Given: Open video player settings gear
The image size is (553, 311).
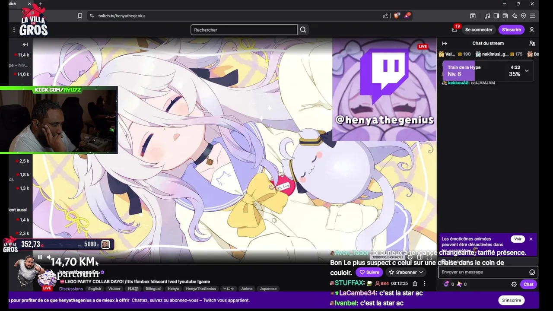Looking at the screenshot, I should click(410, 257).
